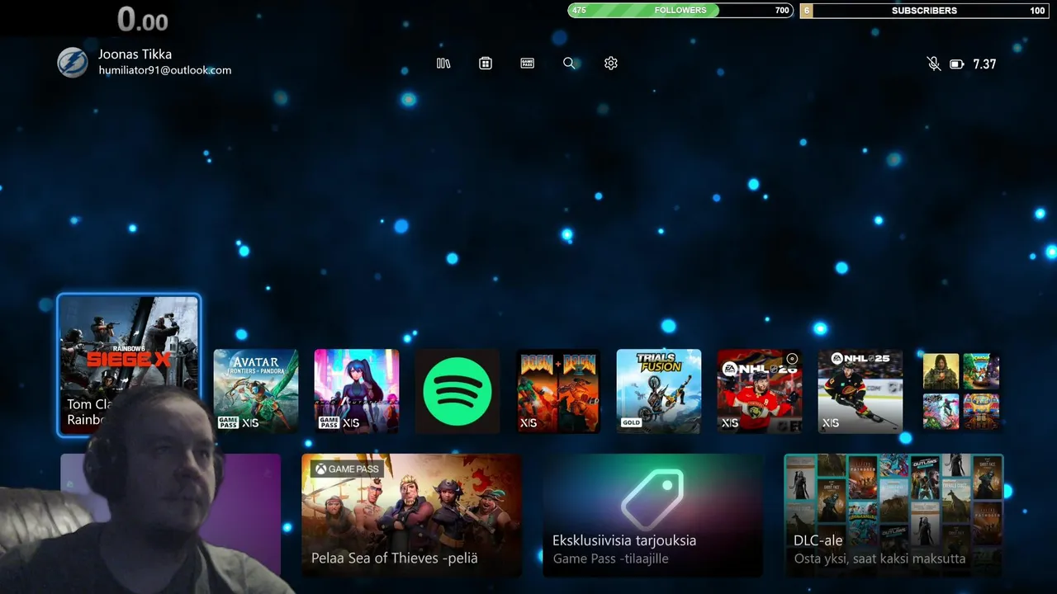Image resolution: width=1057 pixels, height=594 pixels.
Task: Launch the Trials Fusion tile
Action: pos(659,391)
